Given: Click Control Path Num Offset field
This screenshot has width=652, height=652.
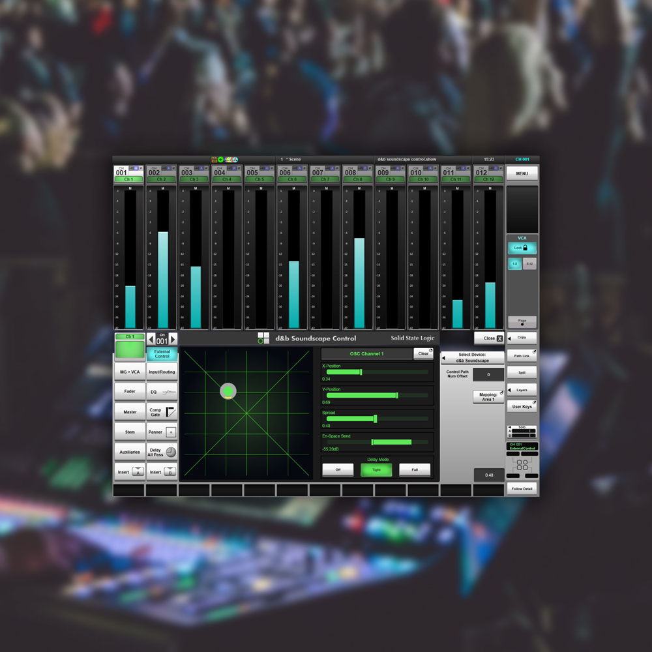Looking at the screenshot, I should [488, 375].
